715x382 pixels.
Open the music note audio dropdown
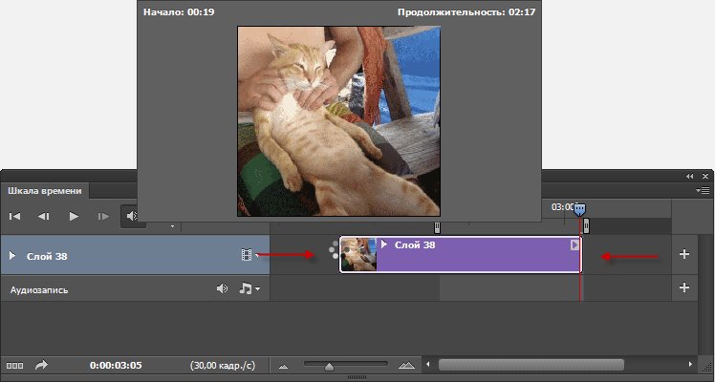(249, 287)
